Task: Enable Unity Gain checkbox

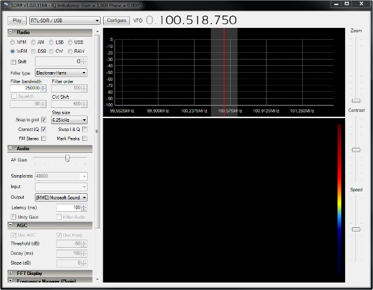Action: click(13, 217)
